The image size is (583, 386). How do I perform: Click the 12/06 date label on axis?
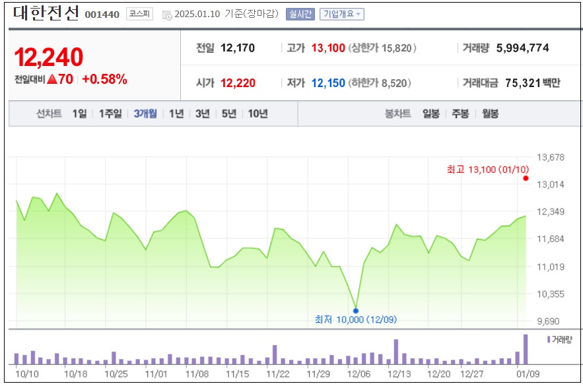tap(359, 373)
